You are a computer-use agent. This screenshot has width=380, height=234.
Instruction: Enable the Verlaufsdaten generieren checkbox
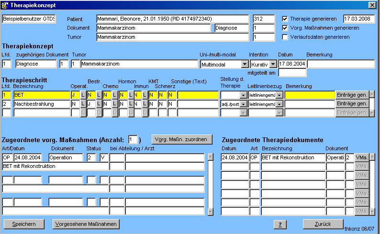click(285, 36)
